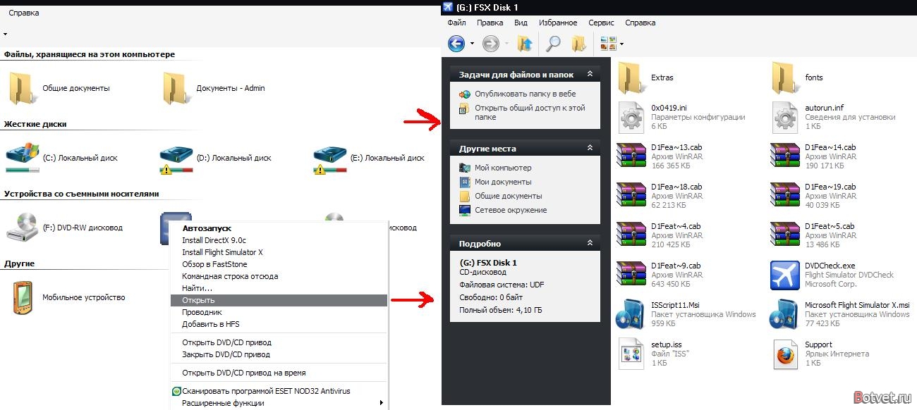This screenshot has width=917, height=410.
Task: Select the DVDCheck.exe airplane icon
Action: point(786,275)
